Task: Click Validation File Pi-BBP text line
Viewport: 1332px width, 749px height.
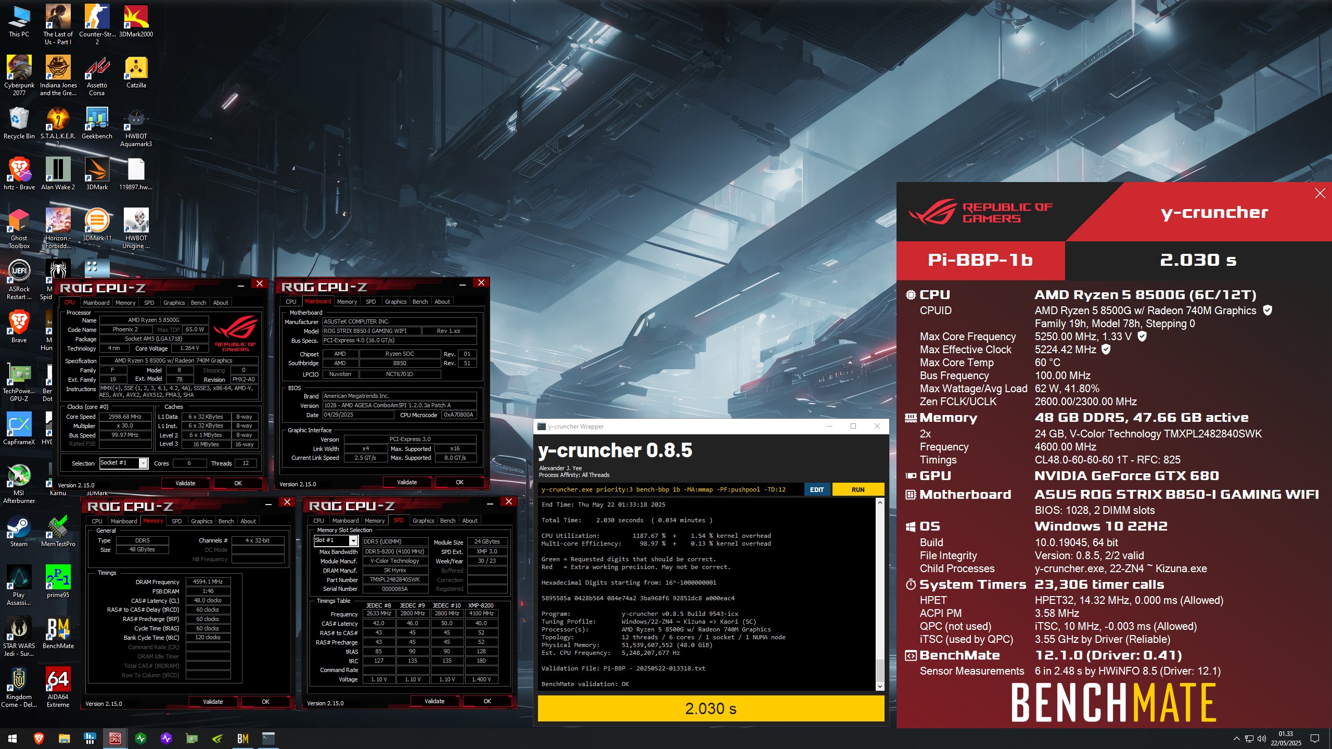Action: tap(623, 668)
